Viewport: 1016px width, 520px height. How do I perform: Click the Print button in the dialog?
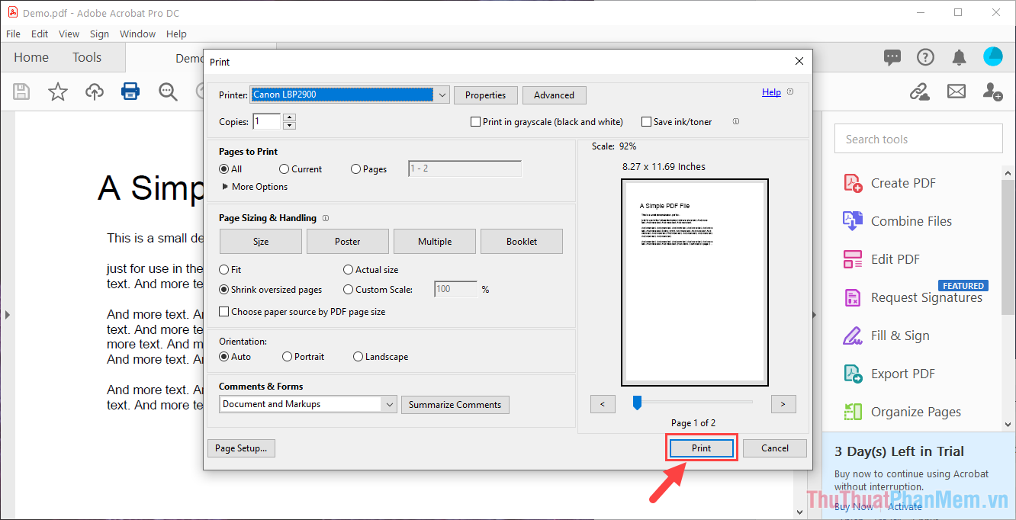[702, 448]
